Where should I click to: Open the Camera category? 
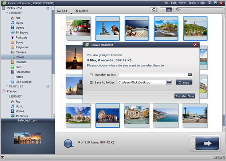tap(18, 52)
